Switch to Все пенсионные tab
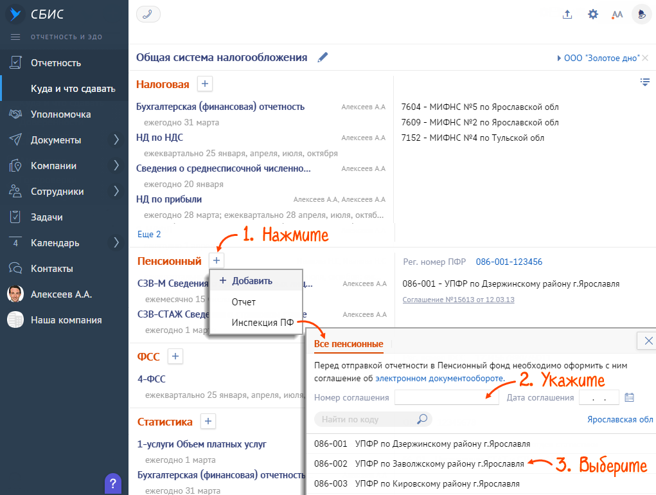 (x=348, y=344)
